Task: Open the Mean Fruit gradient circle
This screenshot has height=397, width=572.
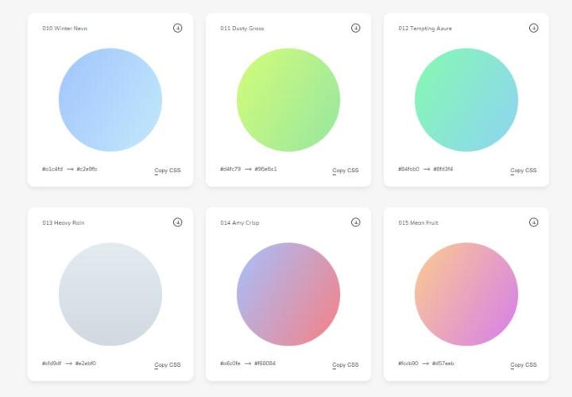Action: coord(466,295)
